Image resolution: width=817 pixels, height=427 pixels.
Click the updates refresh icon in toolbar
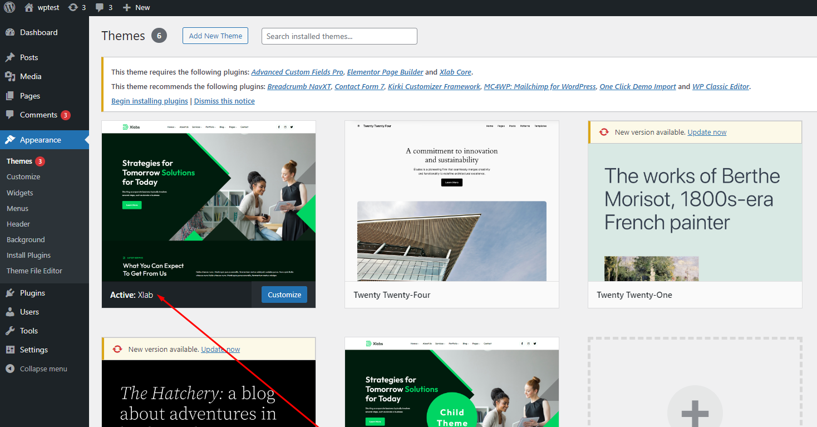coord(73,7)
